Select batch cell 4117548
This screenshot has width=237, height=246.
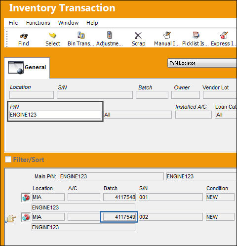coord(119,197)
